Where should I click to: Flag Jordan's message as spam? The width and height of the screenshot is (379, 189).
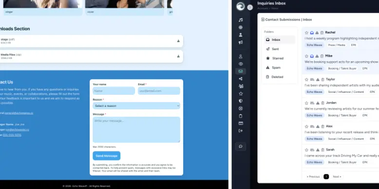coord(318,103)
